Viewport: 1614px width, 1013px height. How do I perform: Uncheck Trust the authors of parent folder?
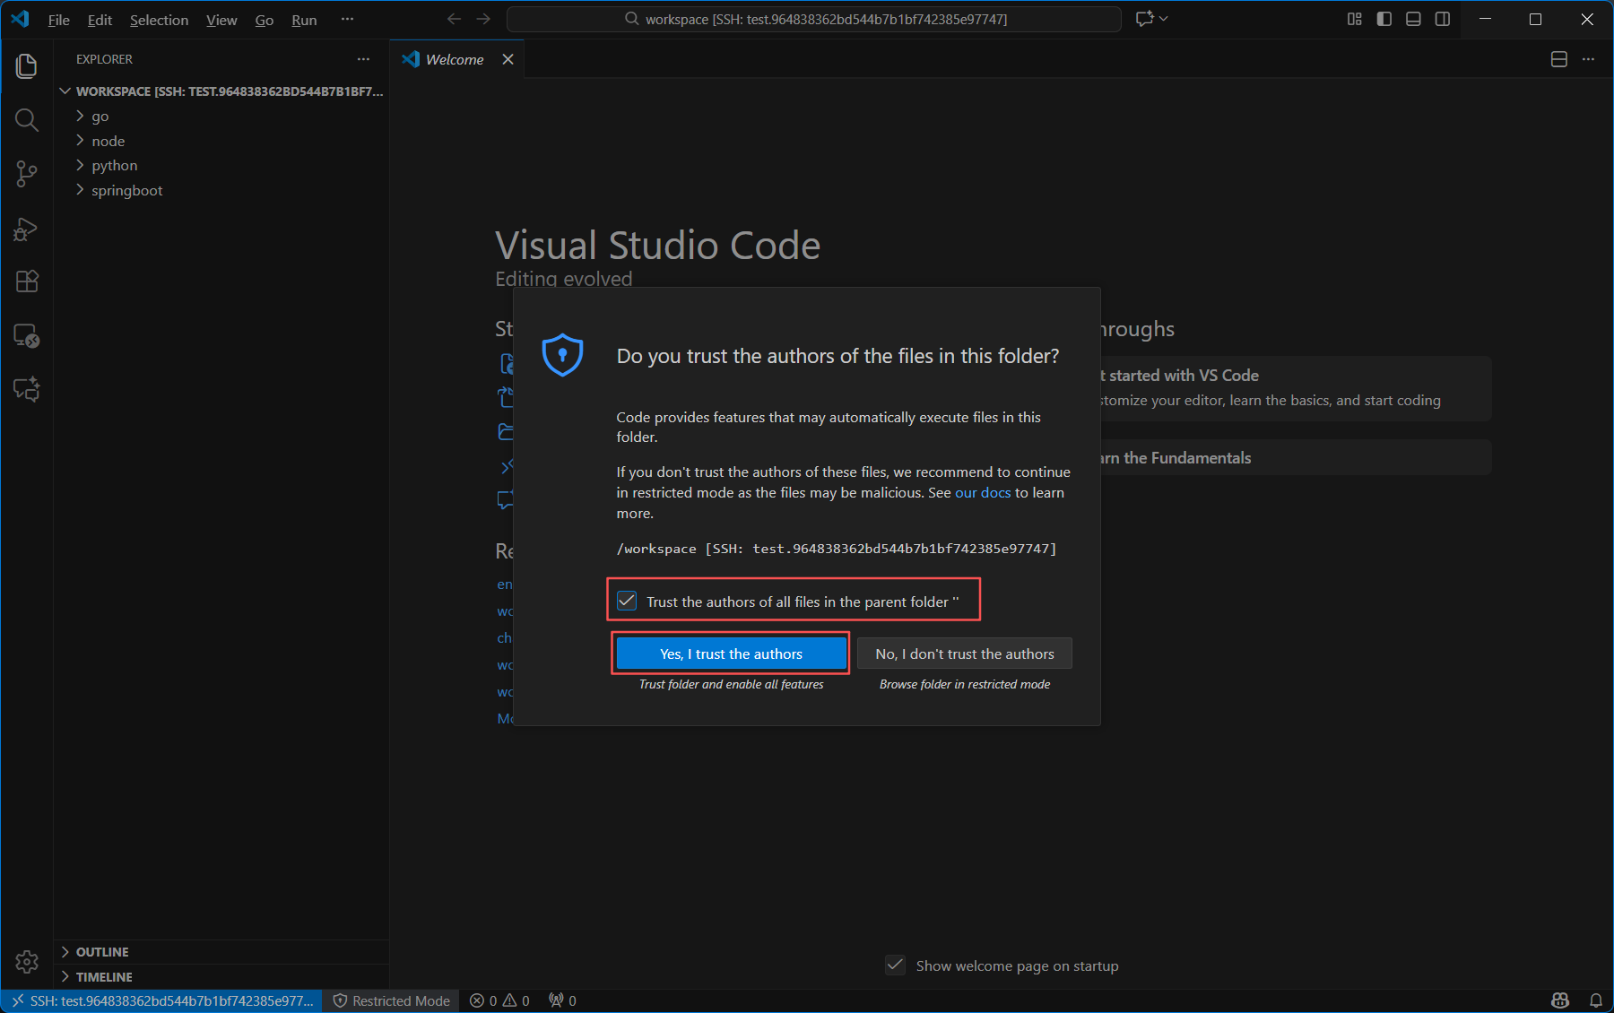[x=627, y=601]
